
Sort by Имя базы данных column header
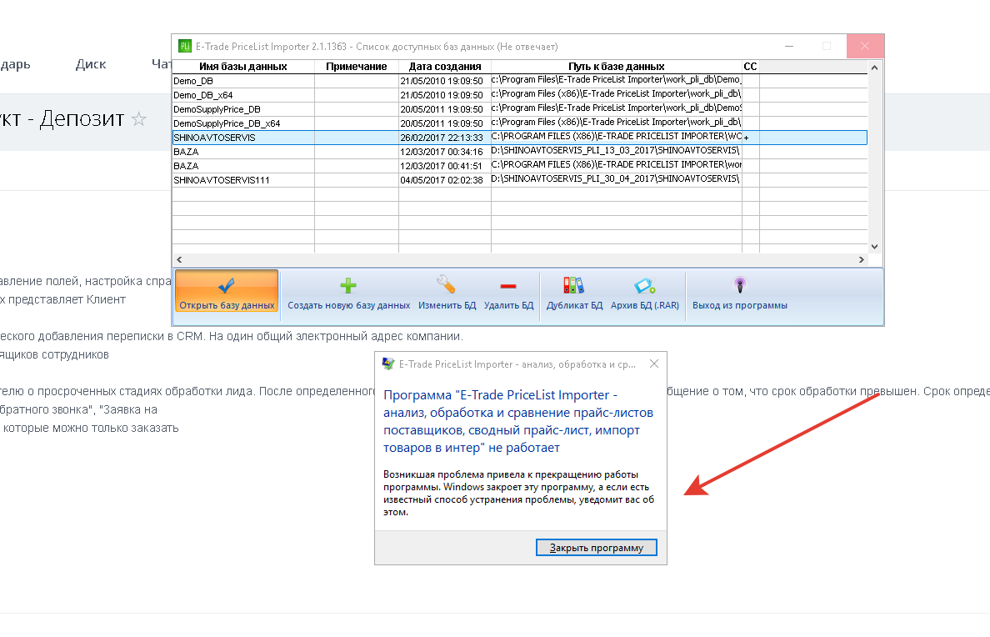coord(243,67)
